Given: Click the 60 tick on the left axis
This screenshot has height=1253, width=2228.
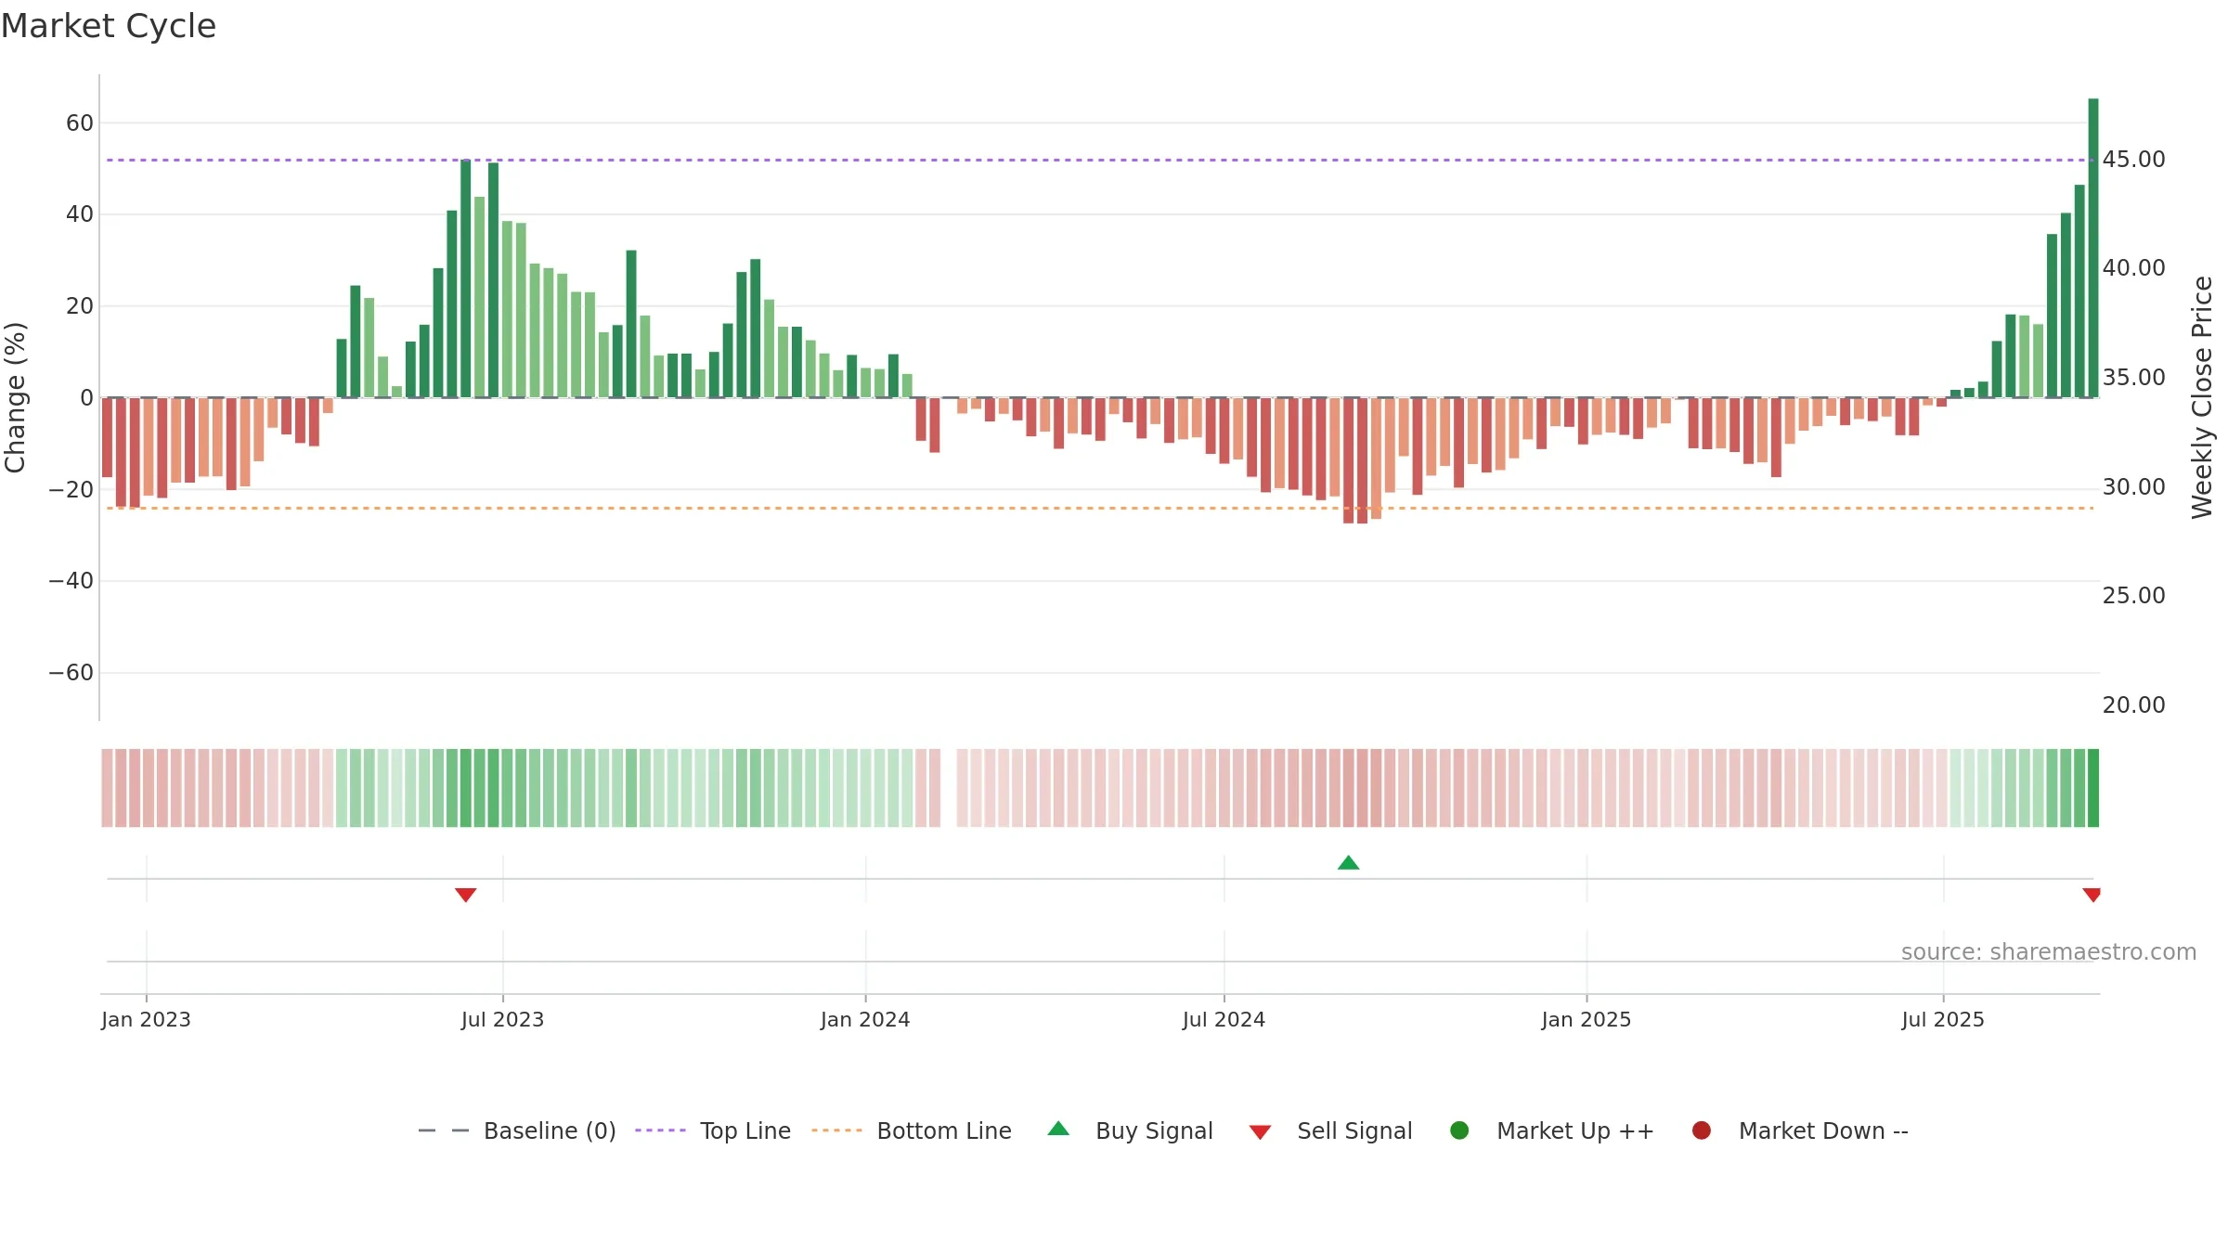Looking at the screenshot, I should (80, 123).
